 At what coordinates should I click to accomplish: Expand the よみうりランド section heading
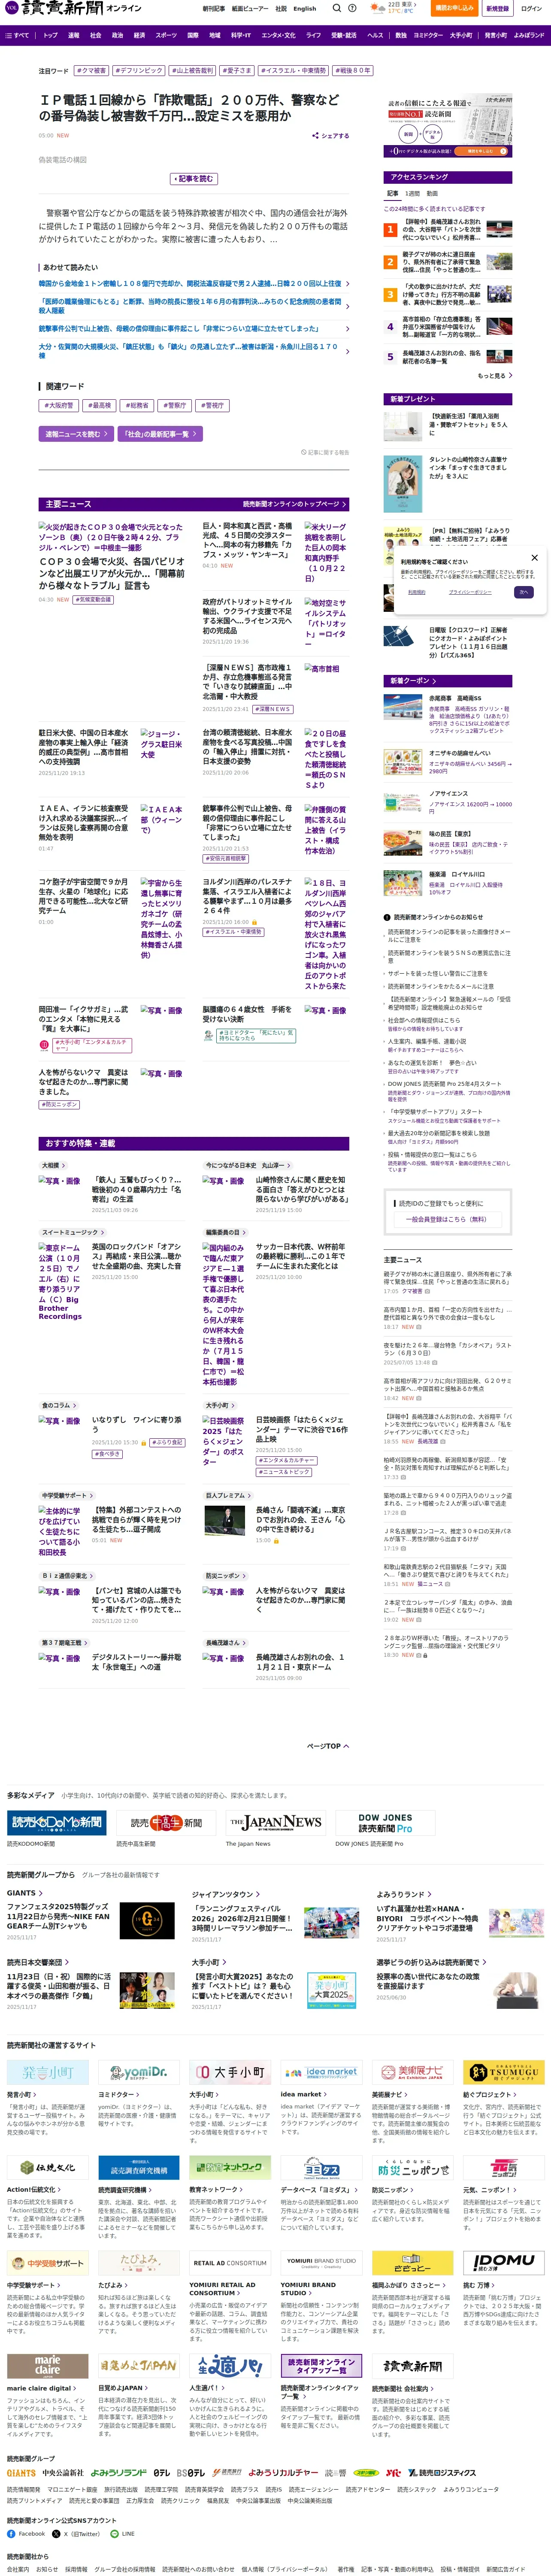404,1894
